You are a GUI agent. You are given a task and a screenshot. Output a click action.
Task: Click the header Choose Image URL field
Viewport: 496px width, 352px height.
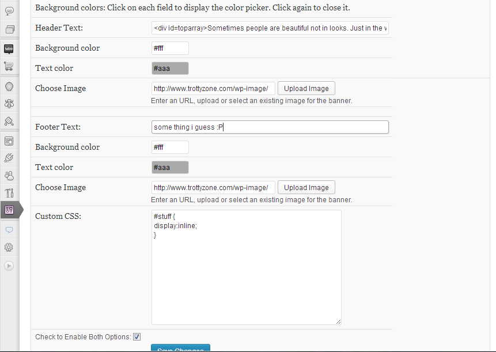point(213,89)
